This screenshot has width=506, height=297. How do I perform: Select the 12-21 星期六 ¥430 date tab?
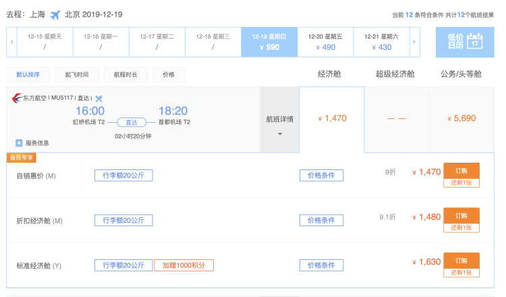coord(381,42)
